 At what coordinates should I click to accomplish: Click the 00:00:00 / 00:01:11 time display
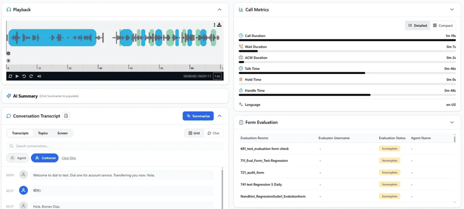(197, 76)
